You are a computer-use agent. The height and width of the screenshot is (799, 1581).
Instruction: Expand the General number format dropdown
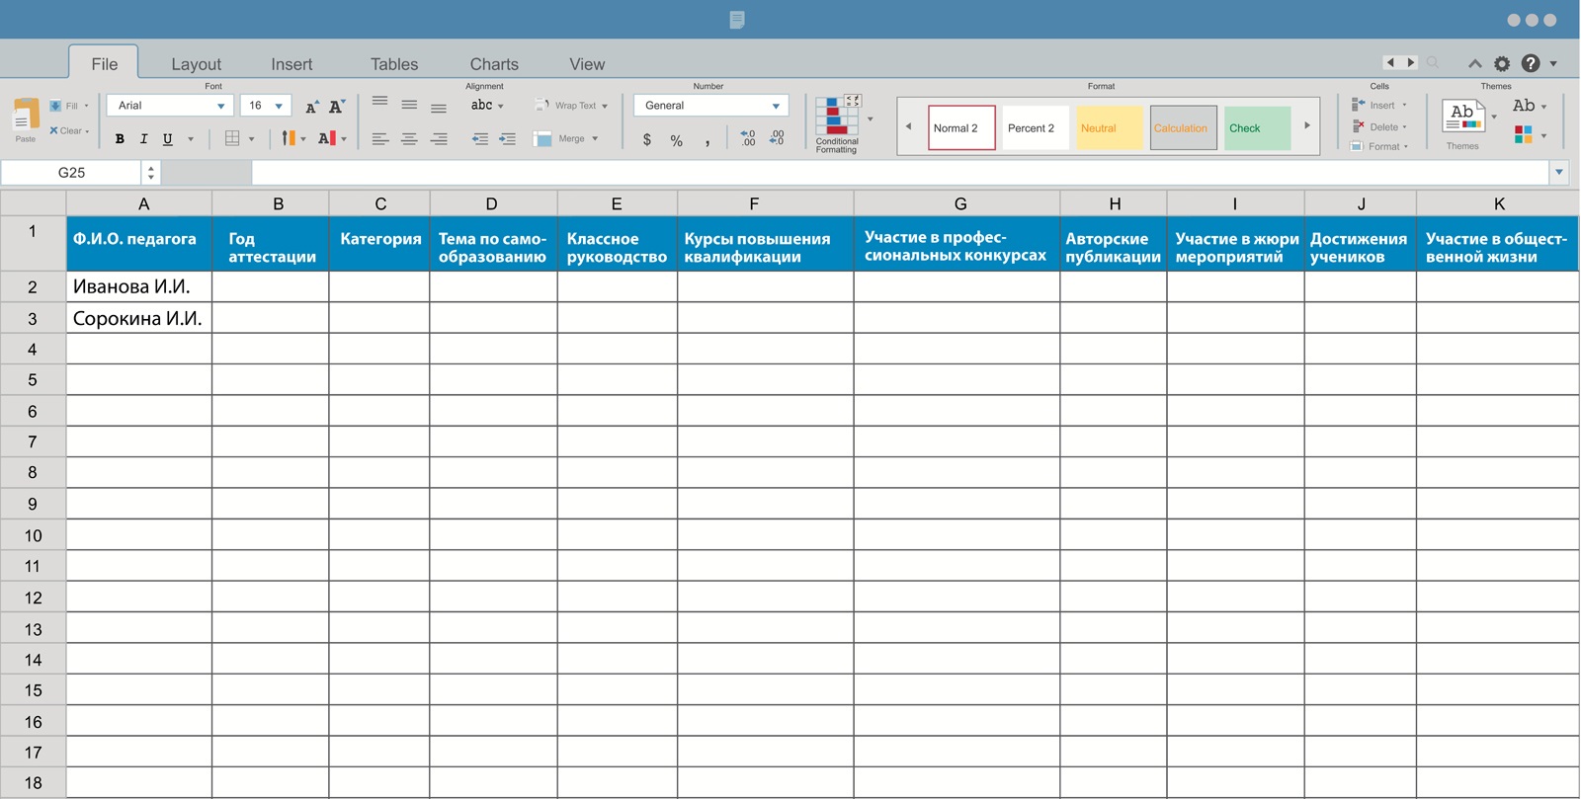coord(776,106)
